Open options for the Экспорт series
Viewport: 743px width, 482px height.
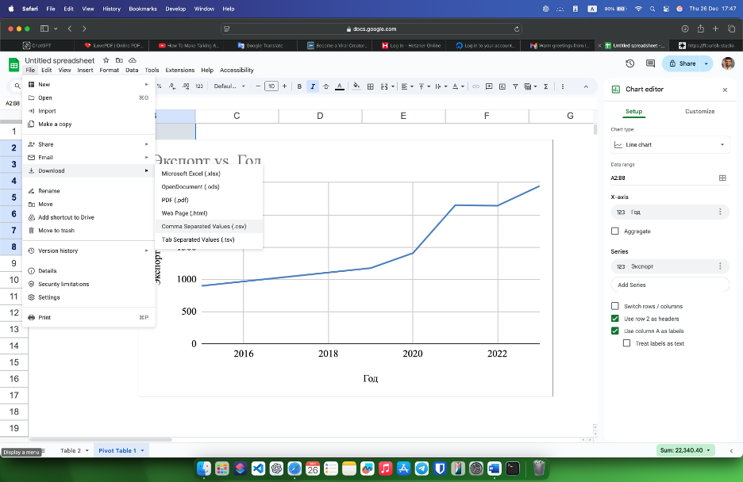[720, 266]
